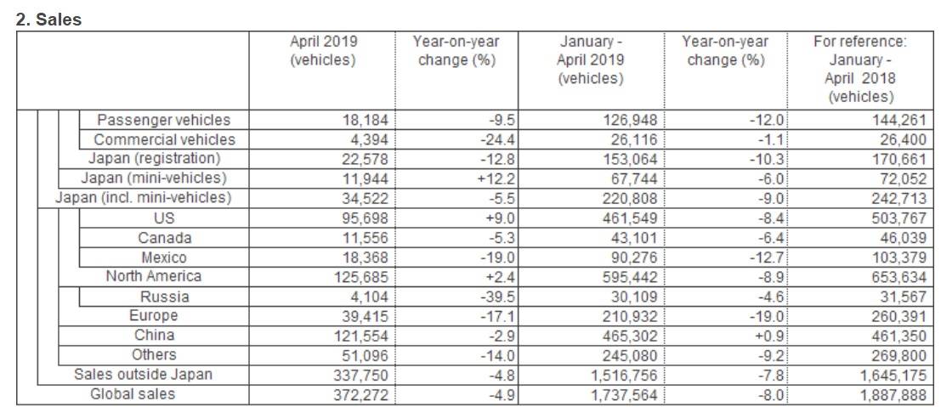Click the April 2019 (vehicles) column header

tap(323, 51)
